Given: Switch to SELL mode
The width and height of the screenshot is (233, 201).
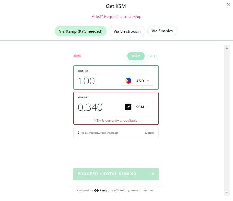Looking at the screenshot, I should (154, 56).
